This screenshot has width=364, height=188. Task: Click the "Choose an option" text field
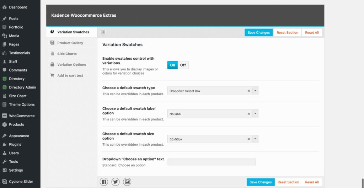212,162
